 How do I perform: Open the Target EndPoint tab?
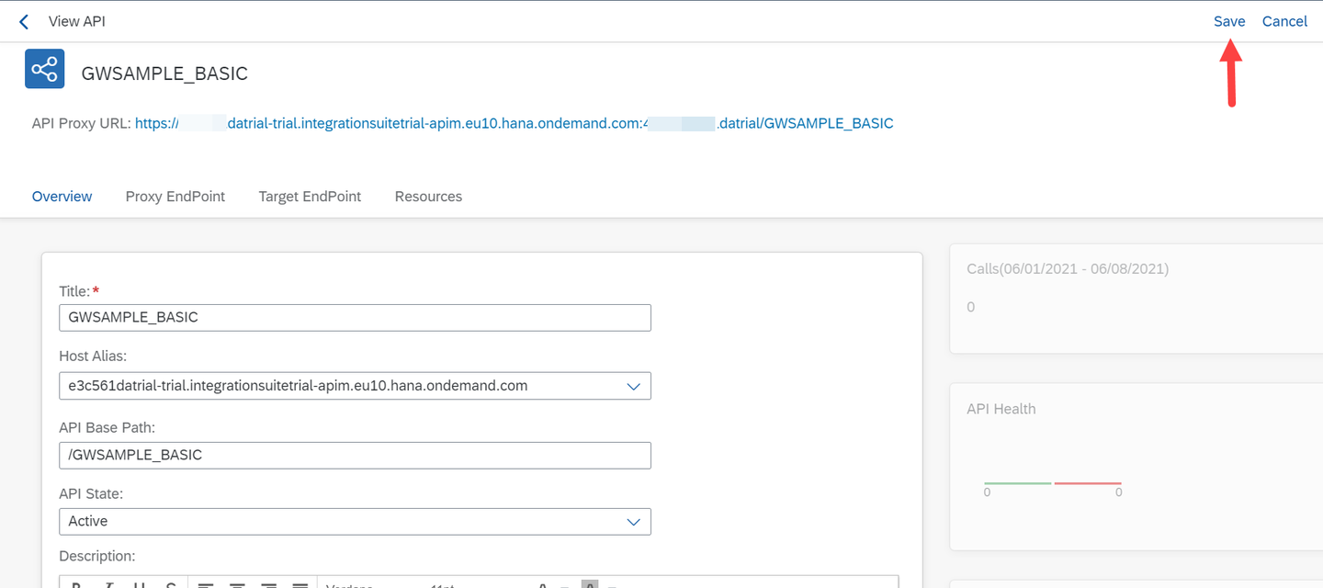coord(310,197)
